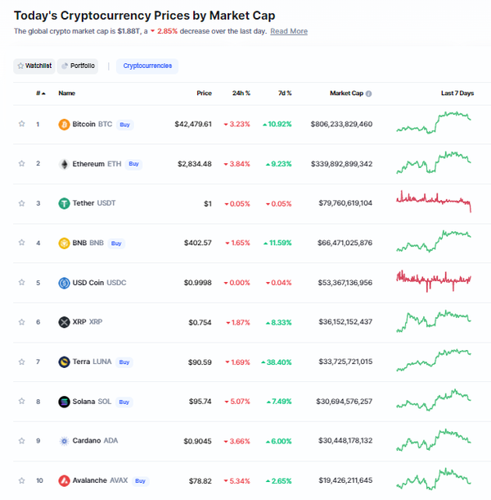
Task: Click the Solana coin logo
Action: [x=64, y=402]
